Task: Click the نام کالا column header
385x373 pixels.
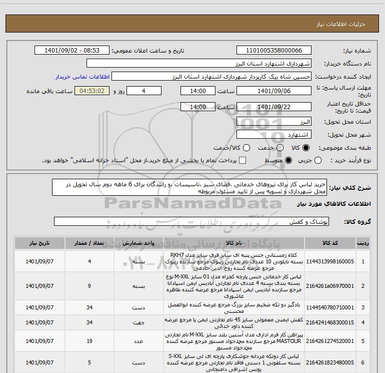Action: pyautogui.click(x=234, y=243)
